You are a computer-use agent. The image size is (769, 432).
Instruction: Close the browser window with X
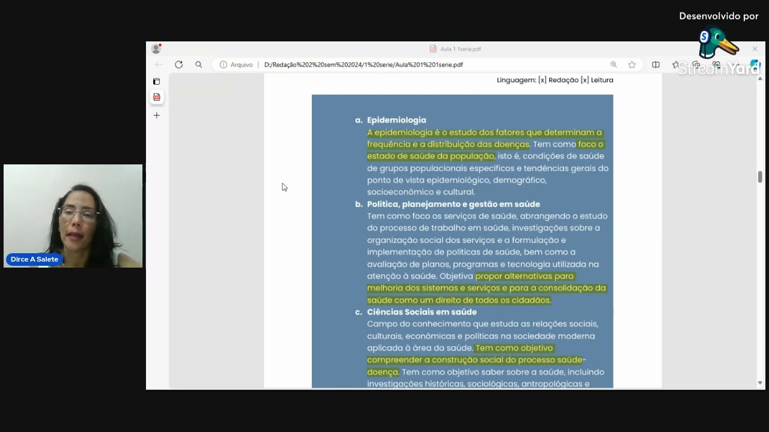755,49
